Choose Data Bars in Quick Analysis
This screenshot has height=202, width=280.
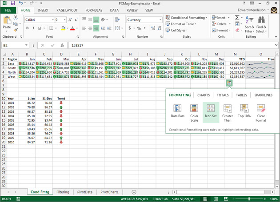click(177, 111)
